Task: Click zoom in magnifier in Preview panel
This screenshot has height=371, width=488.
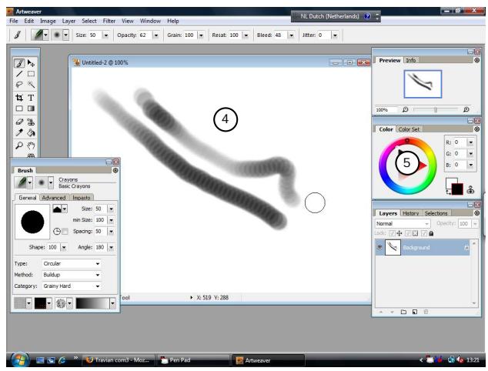Action: (x=466, y=109)
